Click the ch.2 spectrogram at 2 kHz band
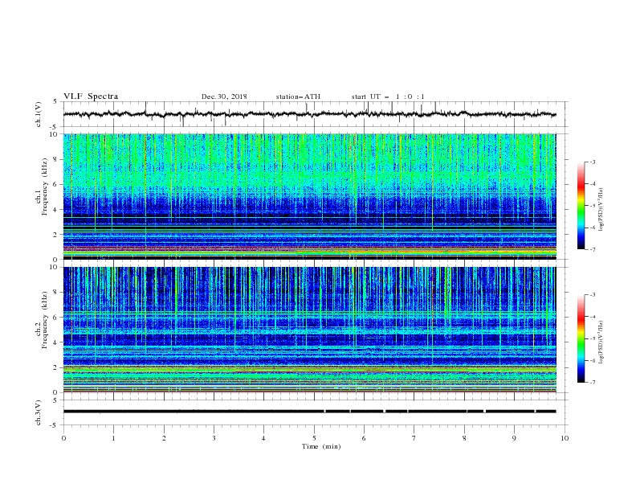Image resolution: width=636 pixels, height=492 pixels. point(309,367)
